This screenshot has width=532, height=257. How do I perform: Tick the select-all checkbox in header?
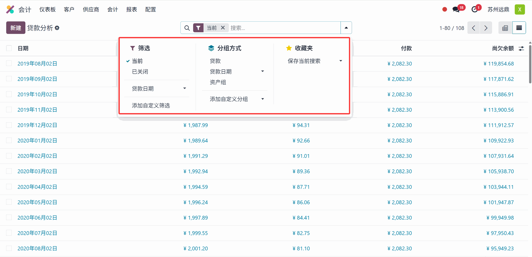(x=9, y=48)
